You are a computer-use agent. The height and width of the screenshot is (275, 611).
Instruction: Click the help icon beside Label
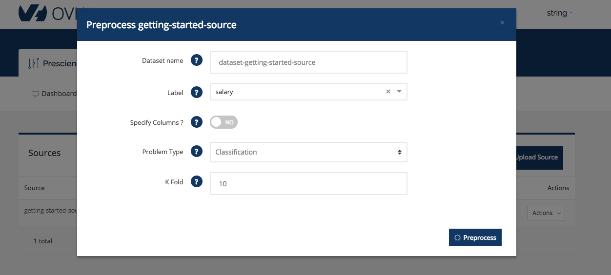coord(196,92)
